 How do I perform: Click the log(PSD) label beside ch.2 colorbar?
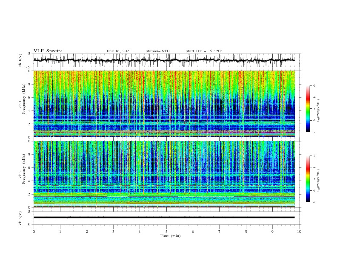[318, 181]
